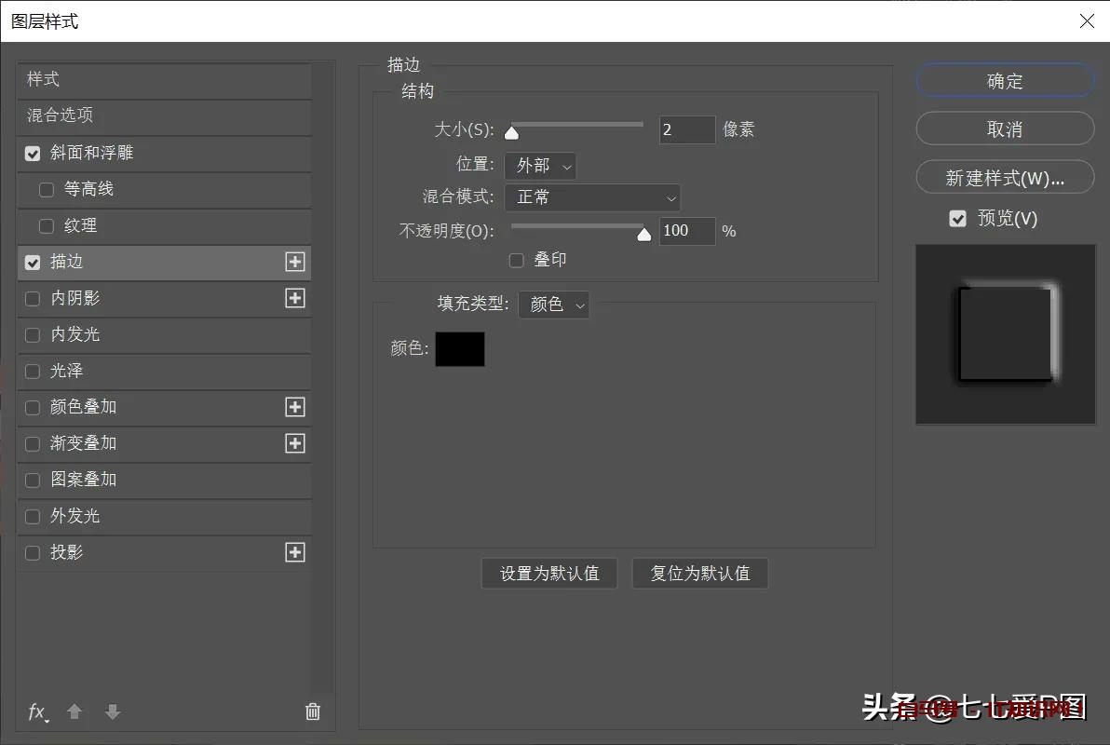Image resolution: width=1110 pixels, height=745 pixels.
Task: Toggle the 预览(V) preview checkbox
Action: [957, 219]
